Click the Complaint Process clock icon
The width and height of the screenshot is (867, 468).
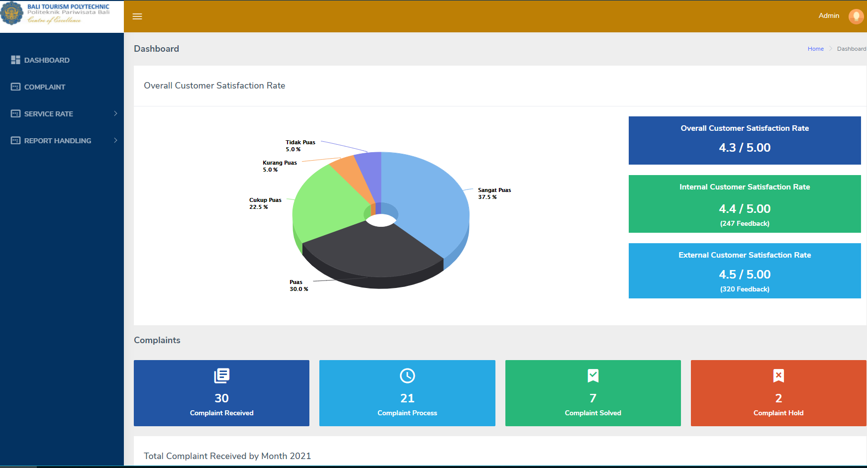pos(407,375)
